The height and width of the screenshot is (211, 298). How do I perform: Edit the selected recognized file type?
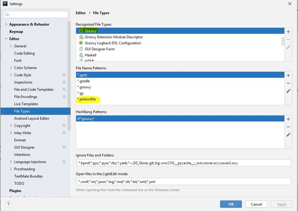(x=288, y=47)
